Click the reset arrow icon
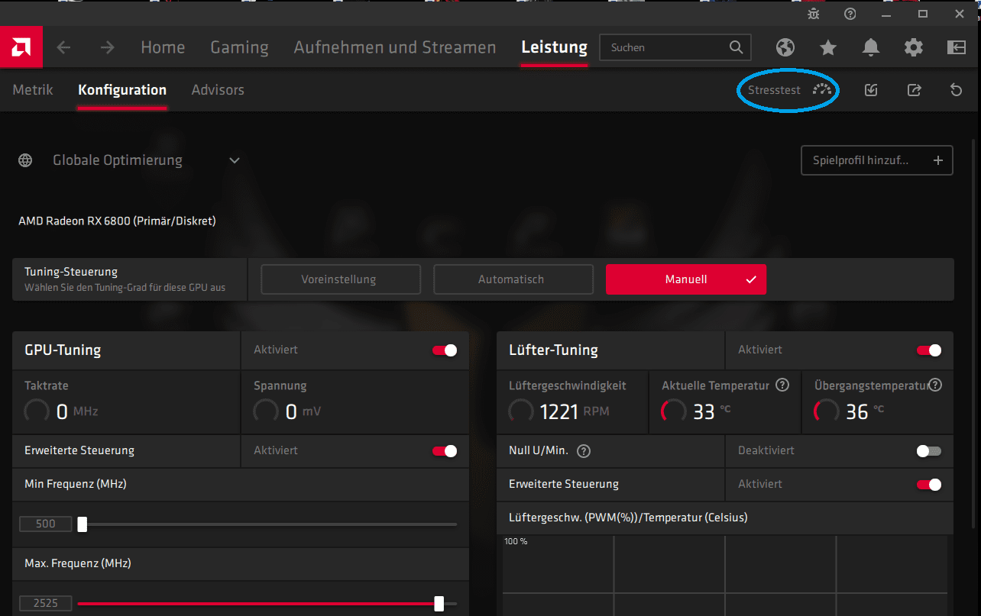 957,90
